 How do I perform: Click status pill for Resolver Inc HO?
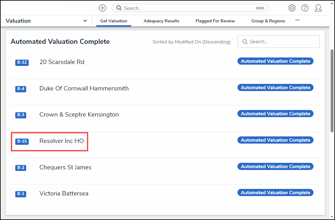(x=275, y=140)
